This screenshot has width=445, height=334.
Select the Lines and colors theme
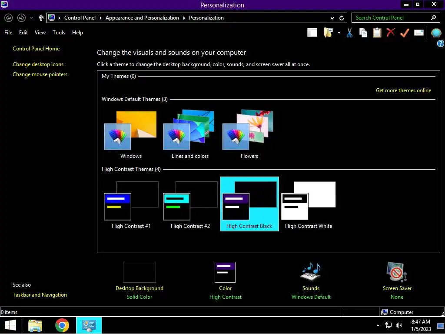click(x=190, y=134)
